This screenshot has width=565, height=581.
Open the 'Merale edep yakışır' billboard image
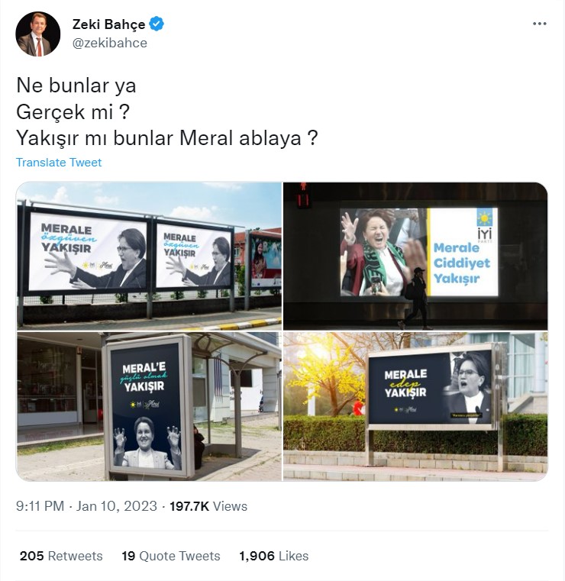pyautogui.click(x=415, y=406)
